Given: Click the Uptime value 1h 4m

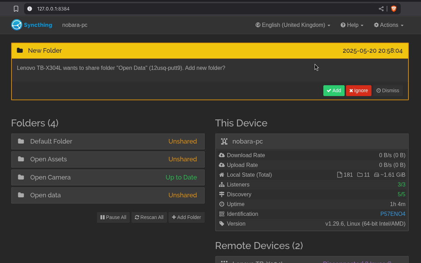Looking at the screenshot, I should tap(398, 204).
